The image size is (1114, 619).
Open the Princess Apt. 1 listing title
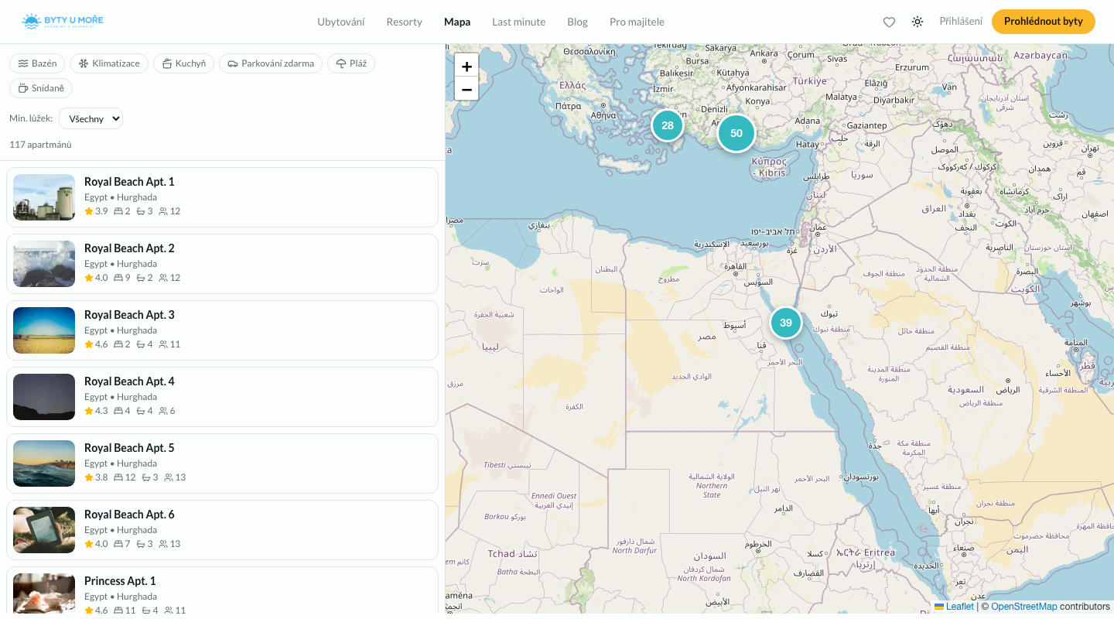[x=120, y=581]
